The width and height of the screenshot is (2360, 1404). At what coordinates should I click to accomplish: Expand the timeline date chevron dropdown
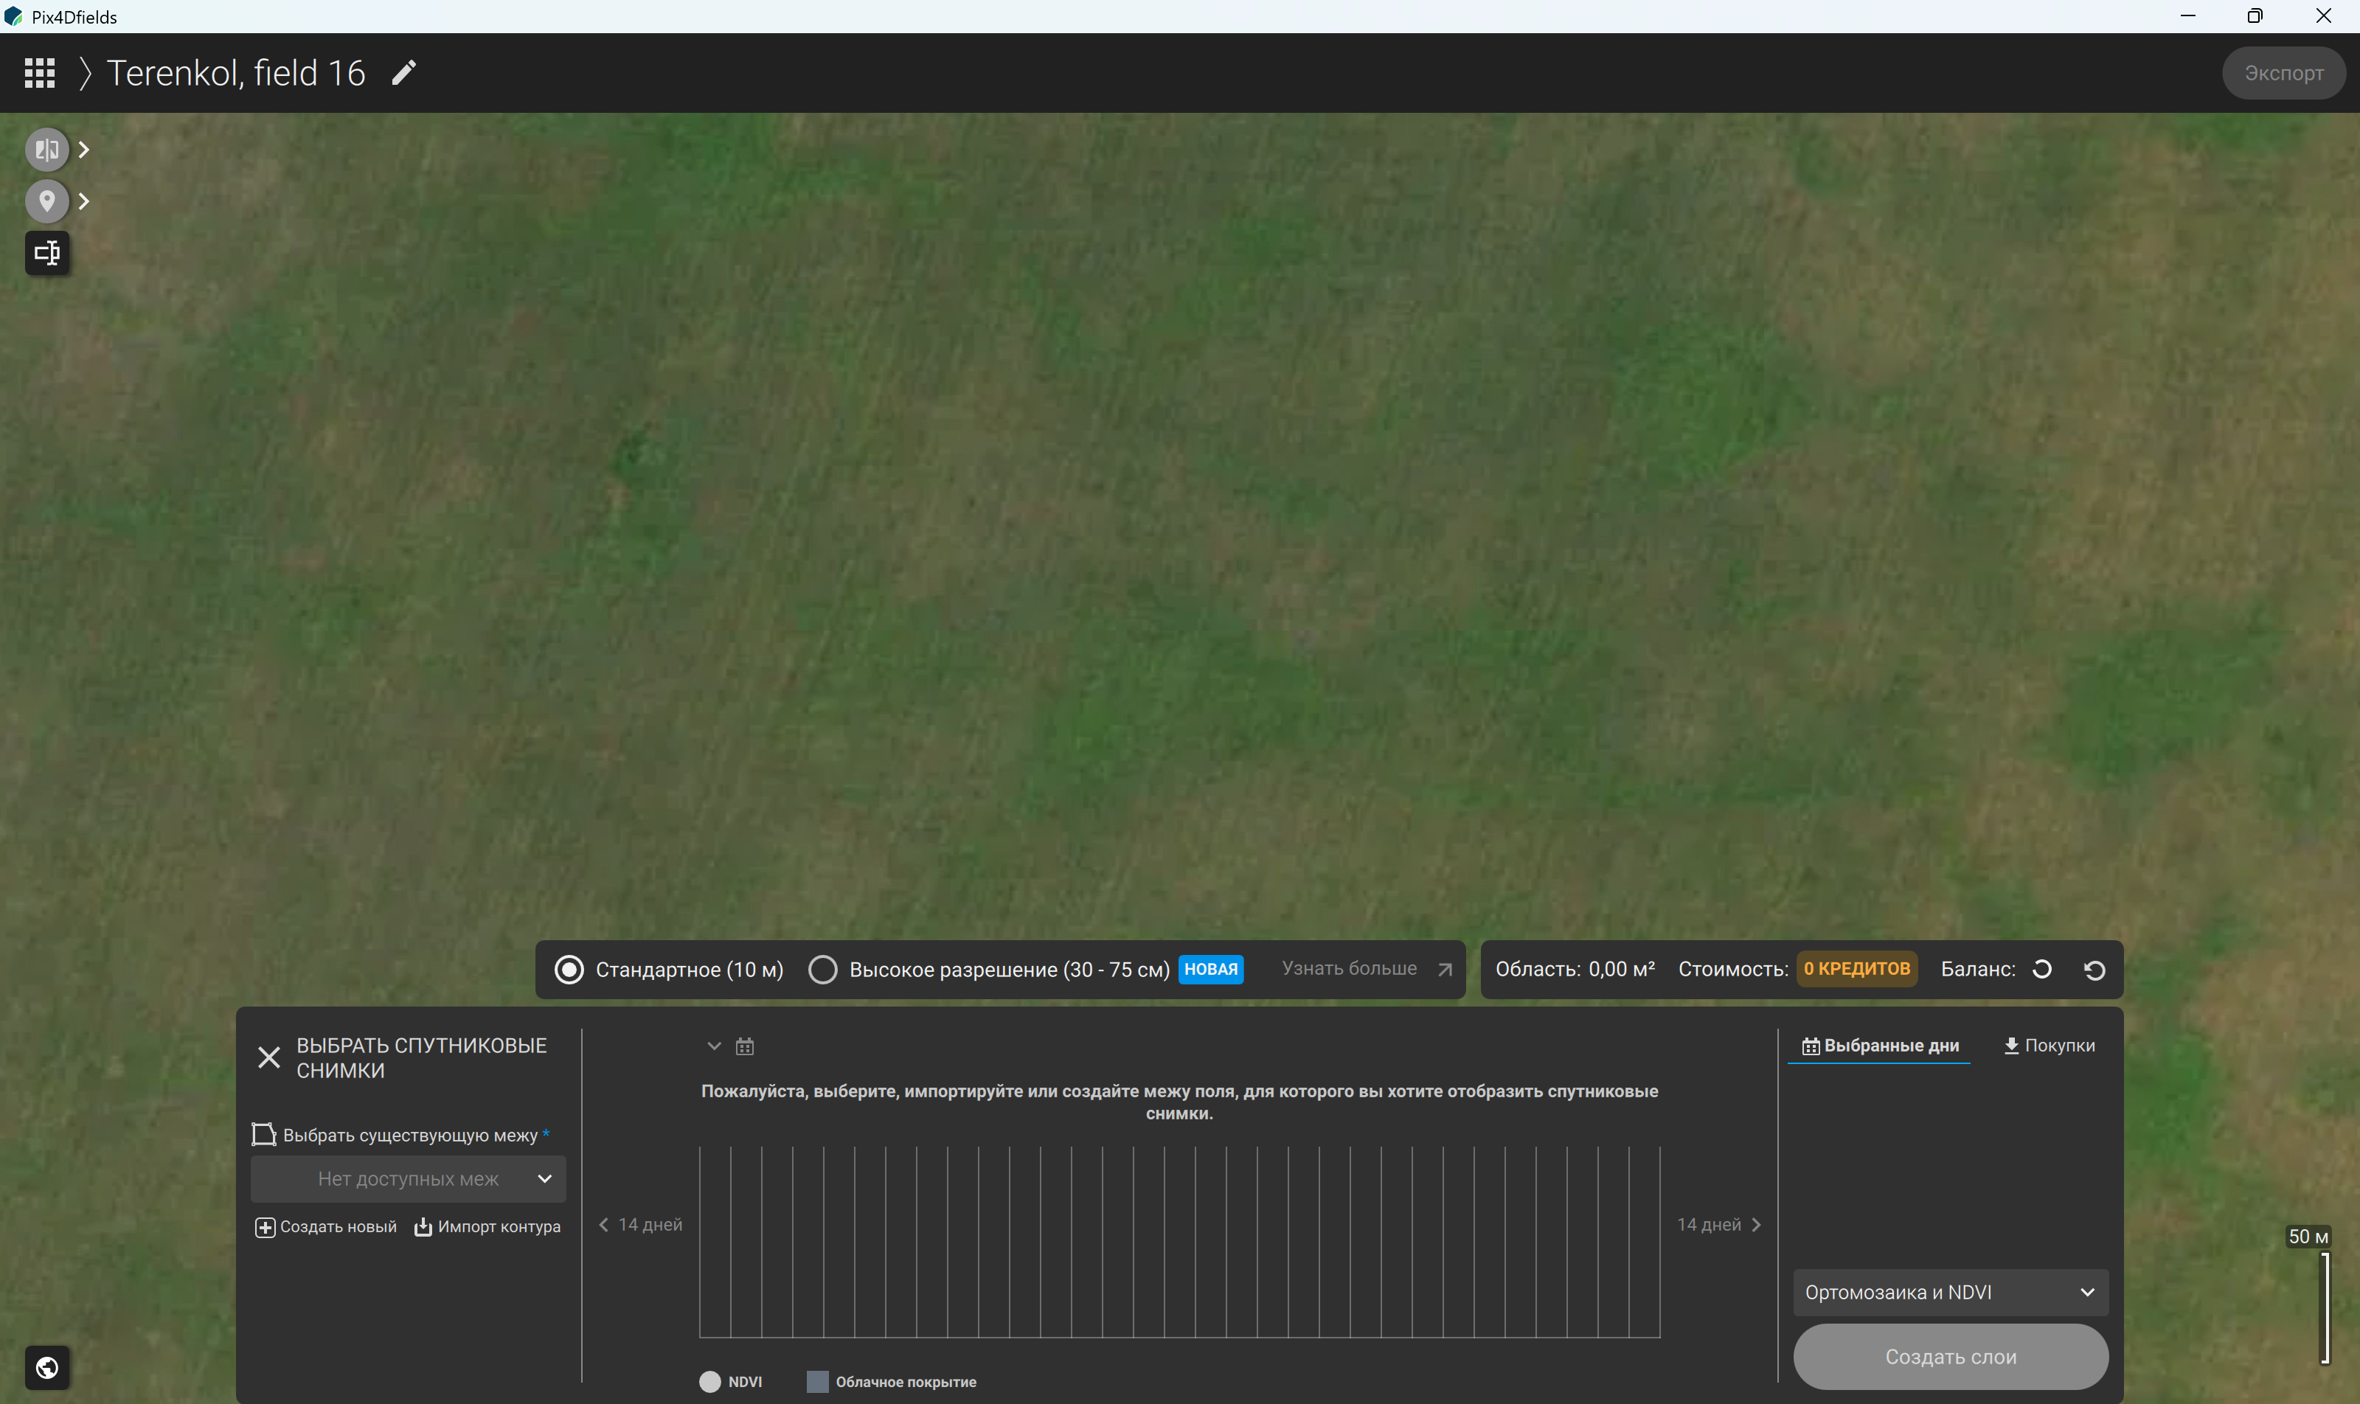pos(715,1046)
